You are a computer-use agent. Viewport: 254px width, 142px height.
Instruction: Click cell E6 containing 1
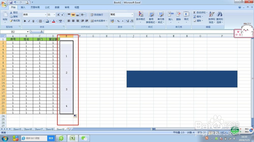coord(66,56)
